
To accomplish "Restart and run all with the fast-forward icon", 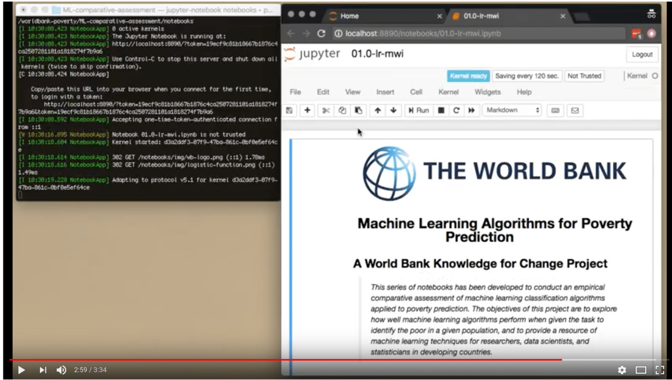I will click(x=472, y=111).
